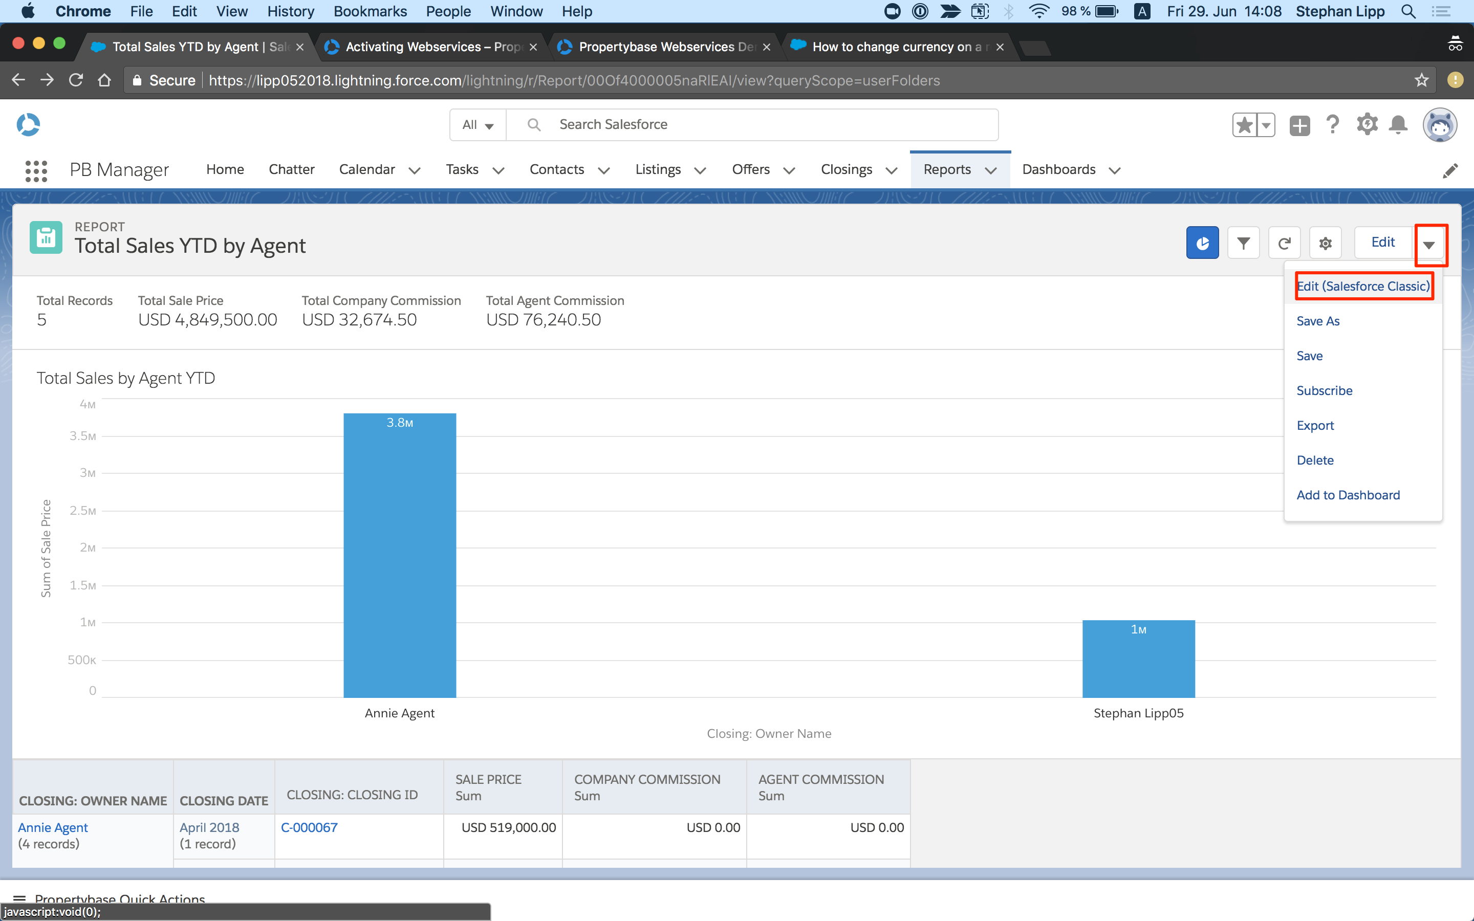
Task: Choose Export from report menu
Action: tap(1315, 425)
